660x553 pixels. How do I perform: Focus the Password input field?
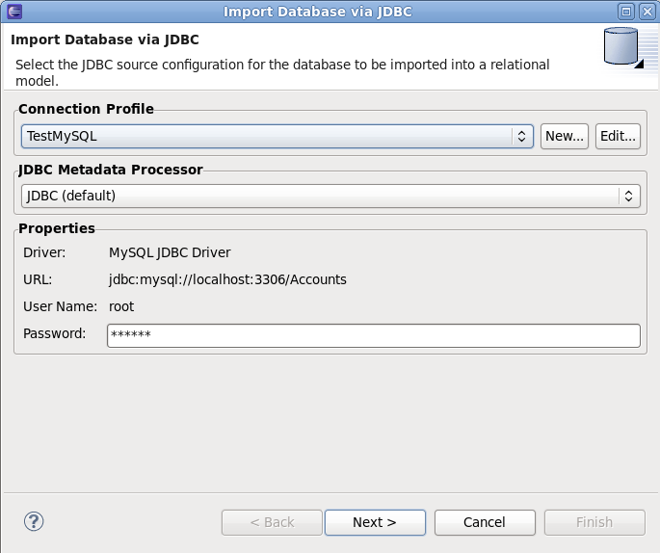tap(373, 335)
